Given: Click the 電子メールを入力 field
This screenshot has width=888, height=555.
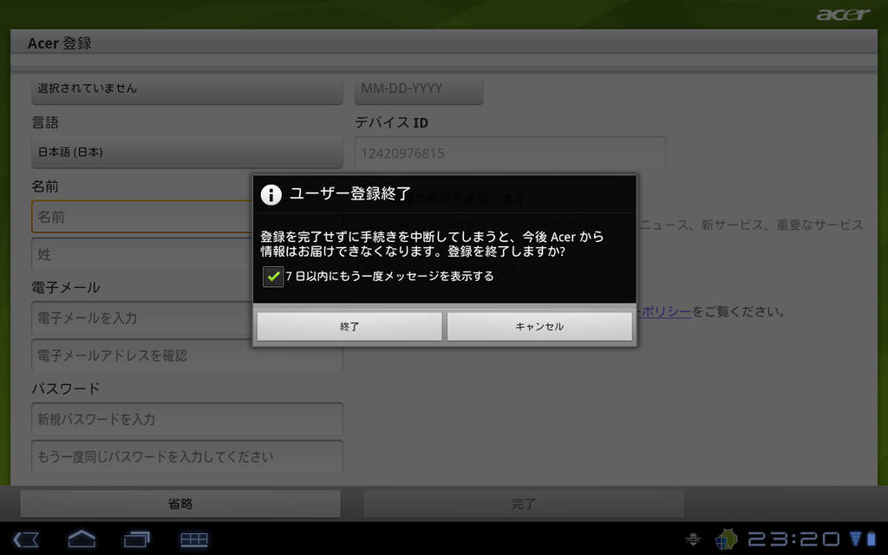Looking at the screenshot, I should [x=142, y=318].
